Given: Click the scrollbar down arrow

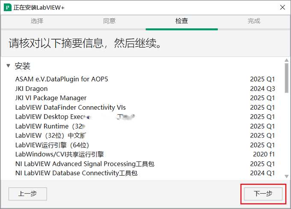Looking at the screenshot, I should click(287, 176).
